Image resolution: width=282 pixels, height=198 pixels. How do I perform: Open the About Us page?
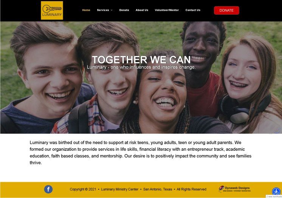pyautogui.click(x=142, y=10)
